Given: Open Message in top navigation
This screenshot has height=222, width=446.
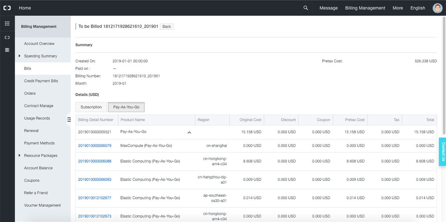Looking at the screenshot, I should 328,8.
